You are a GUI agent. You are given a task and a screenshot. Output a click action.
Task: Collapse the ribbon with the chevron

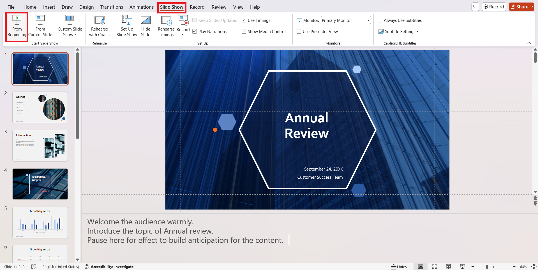tap(529, 43)
